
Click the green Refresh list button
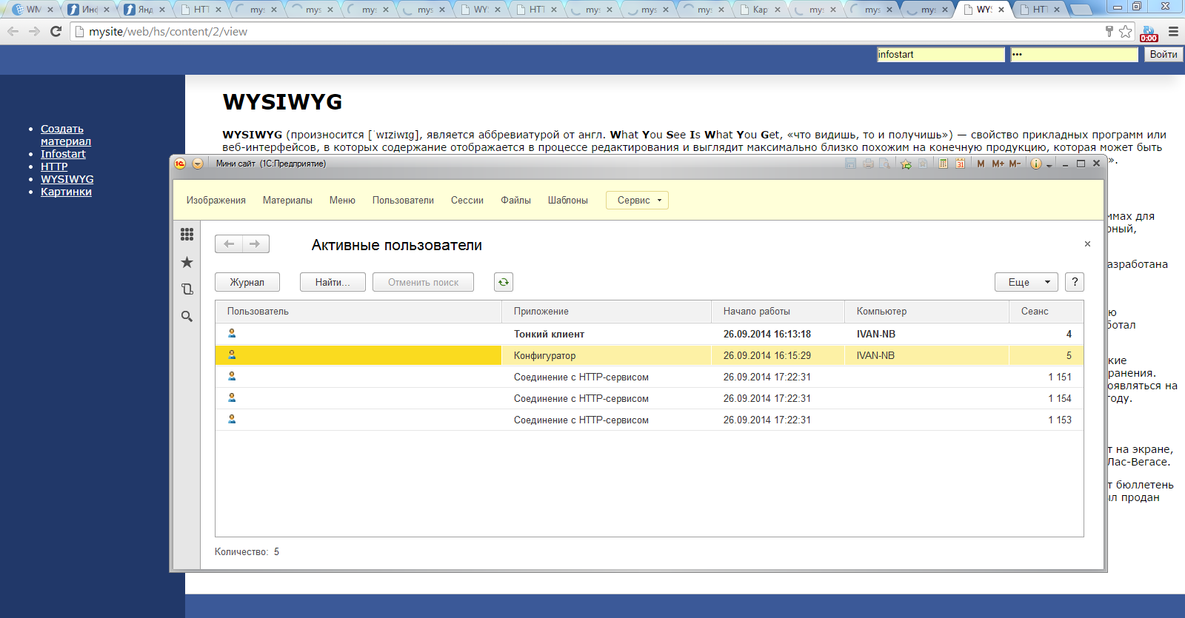click(504, 282)
